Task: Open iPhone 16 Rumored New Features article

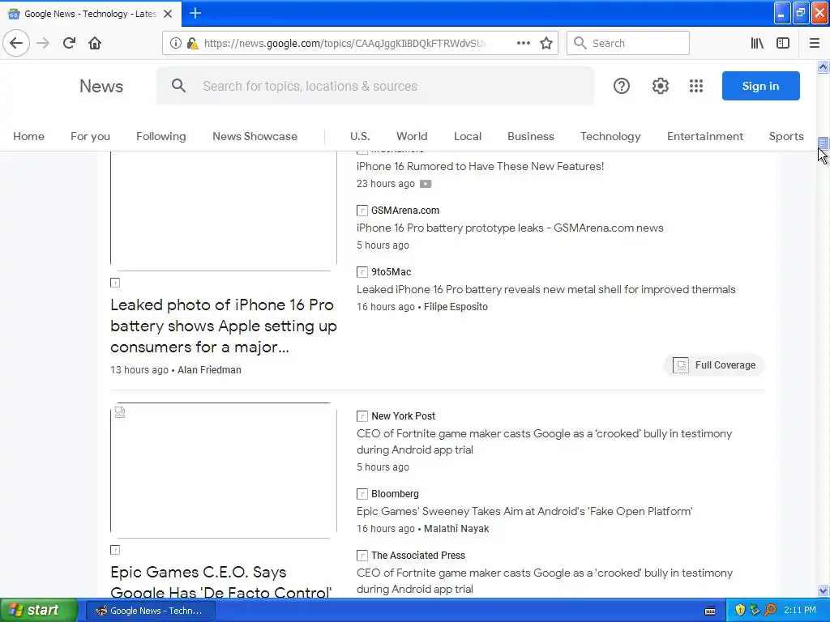Action: coord(480,166)
